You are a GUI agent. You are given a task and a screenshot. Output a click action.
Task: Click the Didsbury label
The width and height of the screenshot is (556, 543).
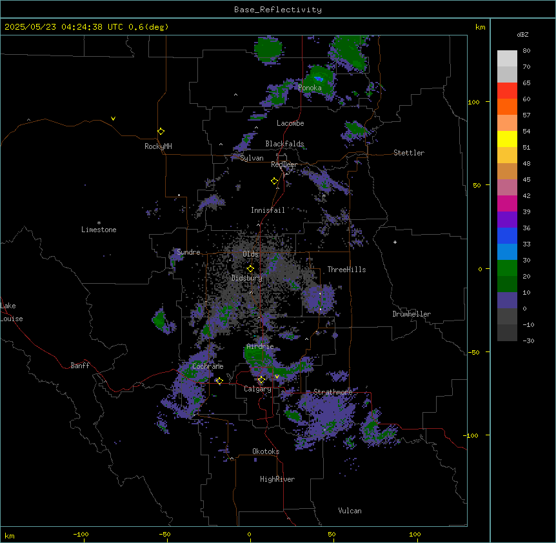point(247,278)
